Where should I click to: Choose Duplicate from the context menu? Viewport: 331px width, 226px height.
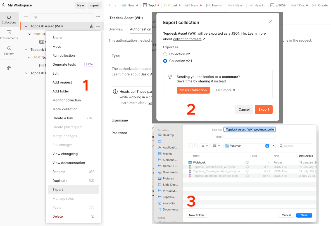coord(60,181)
